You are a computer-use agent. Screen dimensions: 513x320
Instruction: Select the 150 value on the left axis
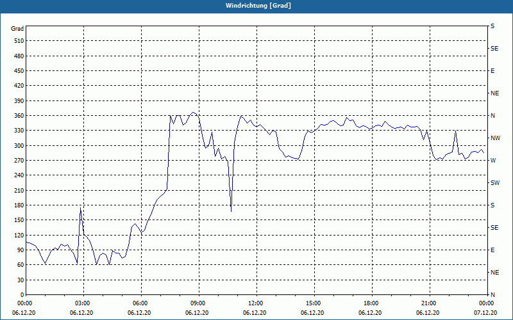(19, 220)
